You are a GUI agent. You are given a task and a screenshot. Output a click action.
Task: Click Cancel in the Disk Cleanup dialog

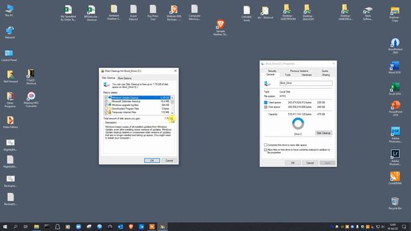pos(169,160)
